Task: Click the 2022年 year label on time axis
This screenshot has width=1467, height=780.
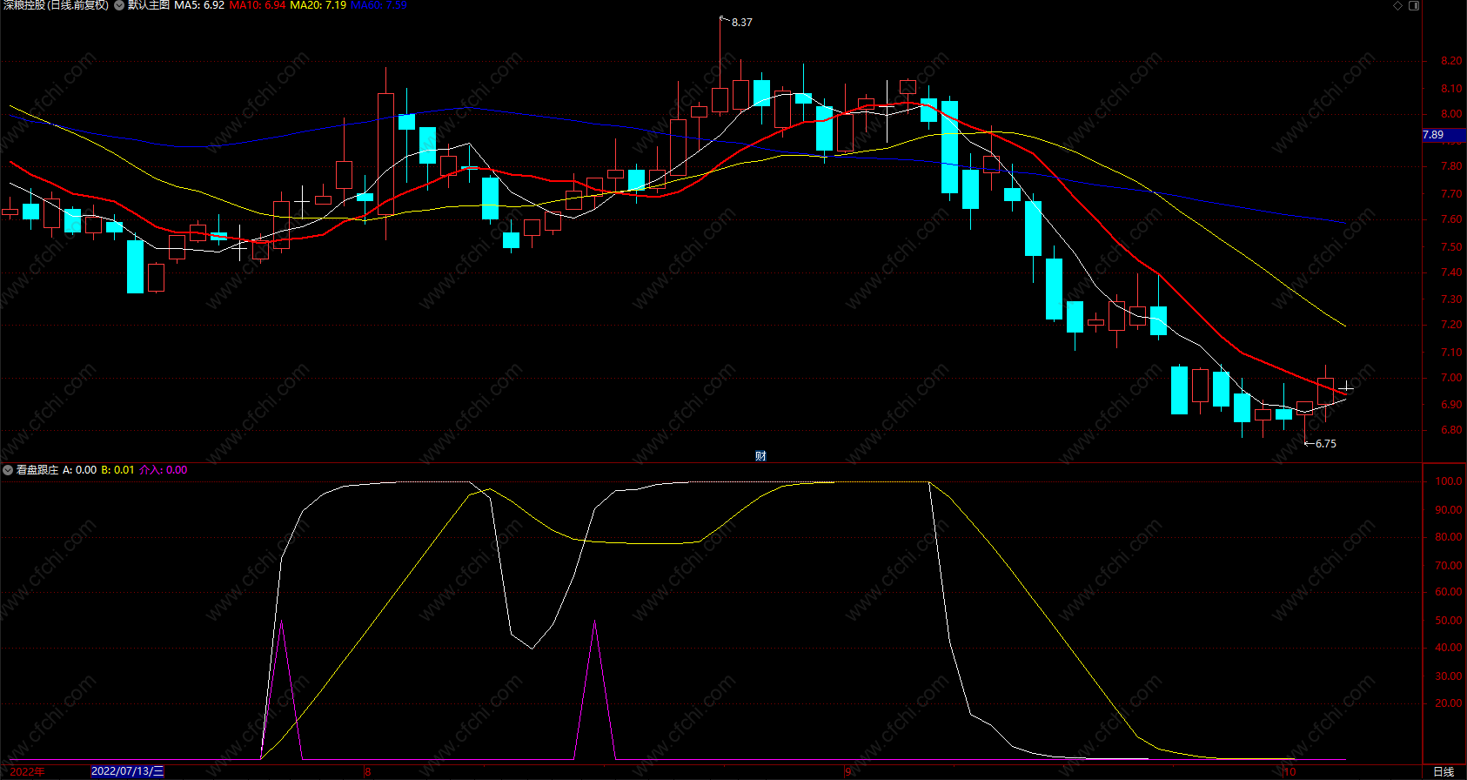Action: point(28,772)
